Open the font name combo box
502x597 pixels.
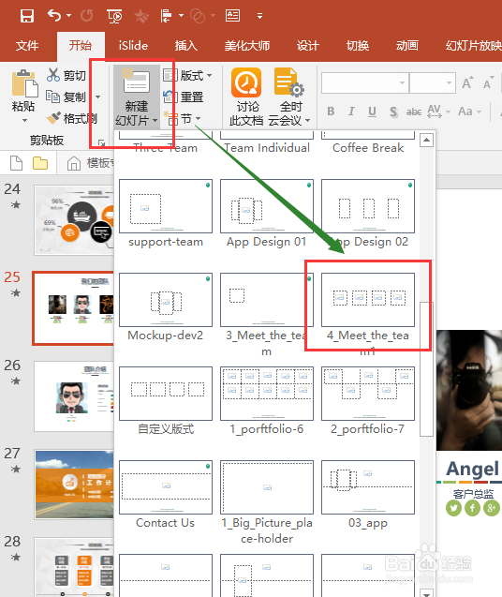[364, 82]
